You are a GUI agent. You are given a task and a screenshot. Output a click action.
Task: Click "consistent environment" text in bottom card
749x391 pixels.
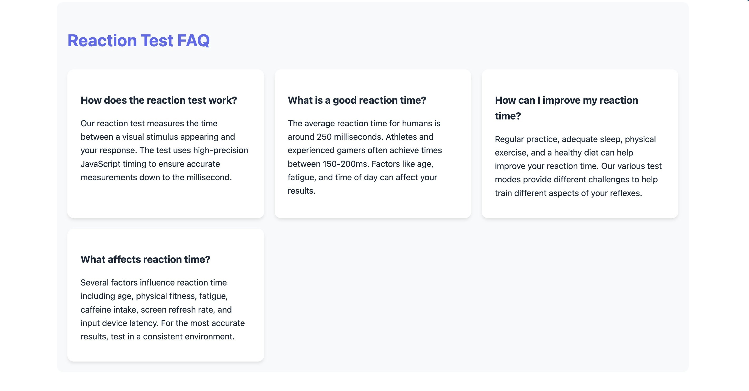tap(188, 337)
